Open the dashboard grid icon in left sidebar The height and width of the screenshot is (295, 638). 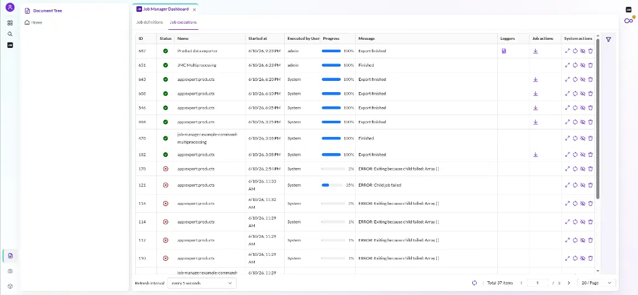[10, 23]
